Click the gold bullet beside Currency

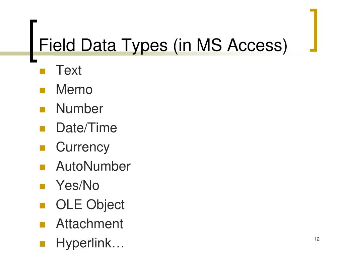pyautogui.click(x=43, y=148)
